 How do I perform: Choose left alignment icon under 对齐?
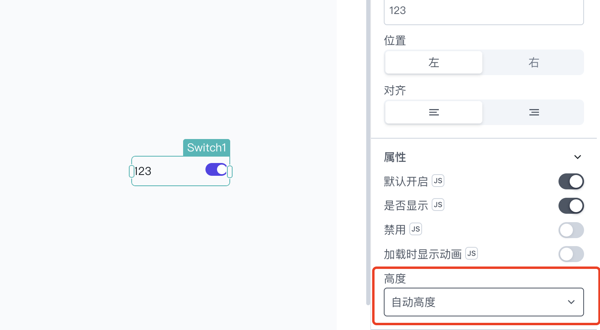tap(434, 112)
